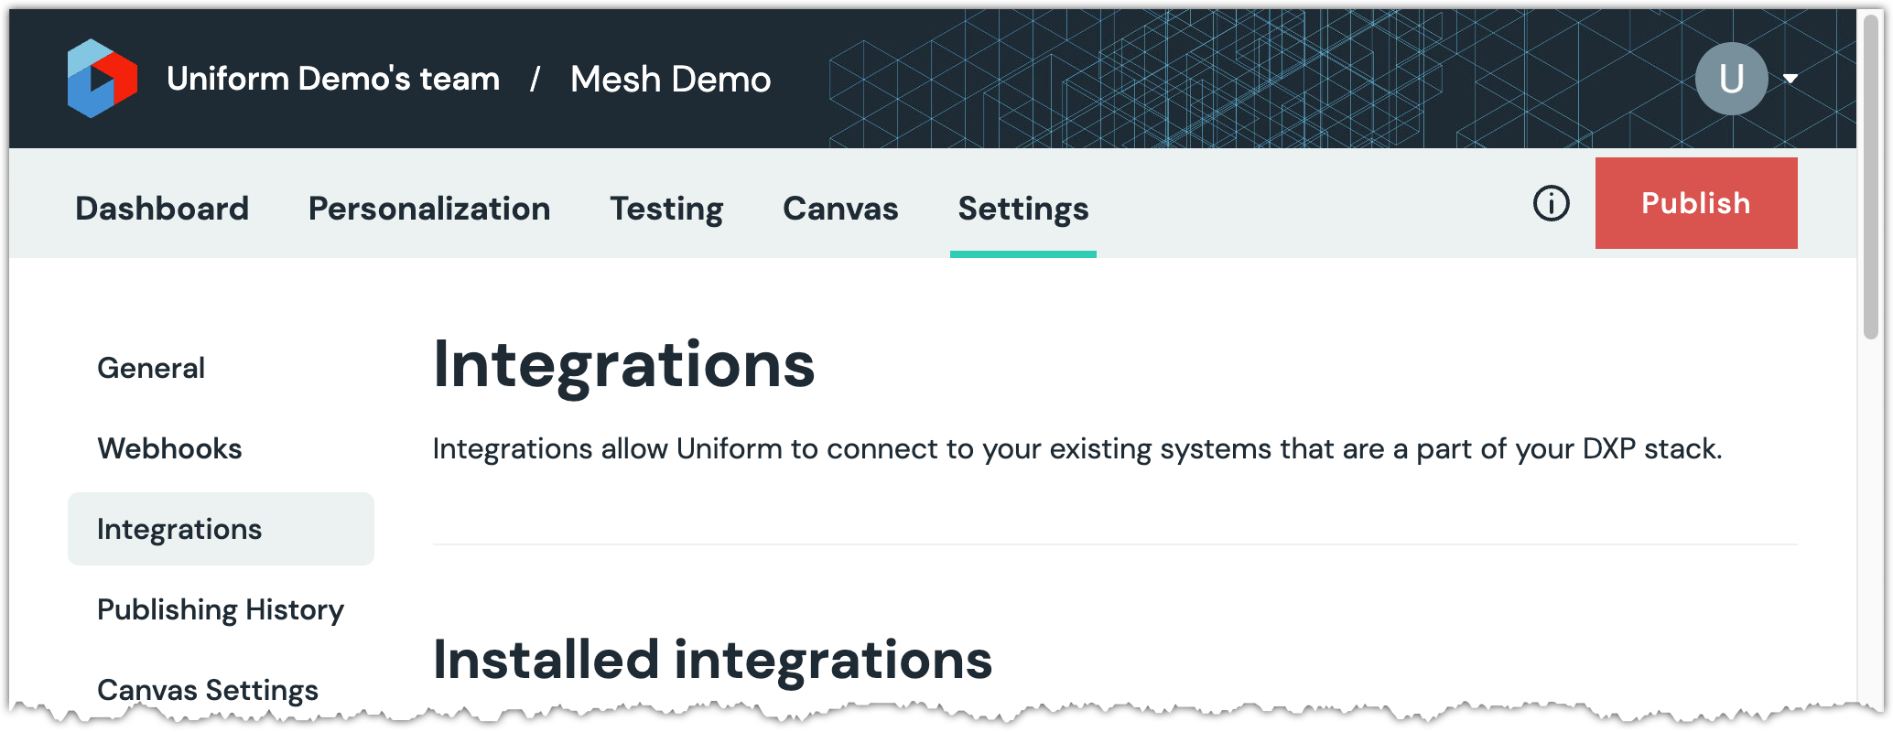Open the Mesh Demo project link
Image resolution: width=1893 pixels, height=732 pixels.
pos(670,79)
